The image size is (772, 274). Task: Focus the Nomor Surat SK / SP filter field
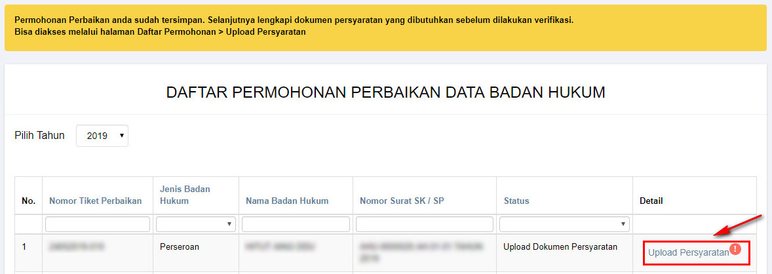coord(424,224)
